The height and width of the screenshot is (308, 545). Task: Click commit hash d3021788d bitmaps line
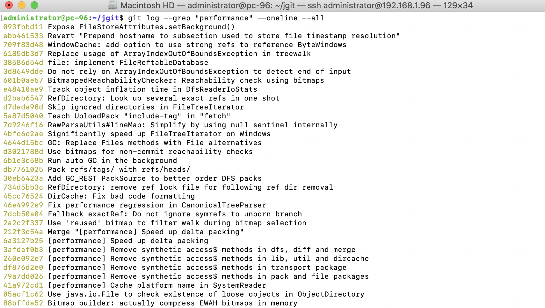click(x=23, y=152)
